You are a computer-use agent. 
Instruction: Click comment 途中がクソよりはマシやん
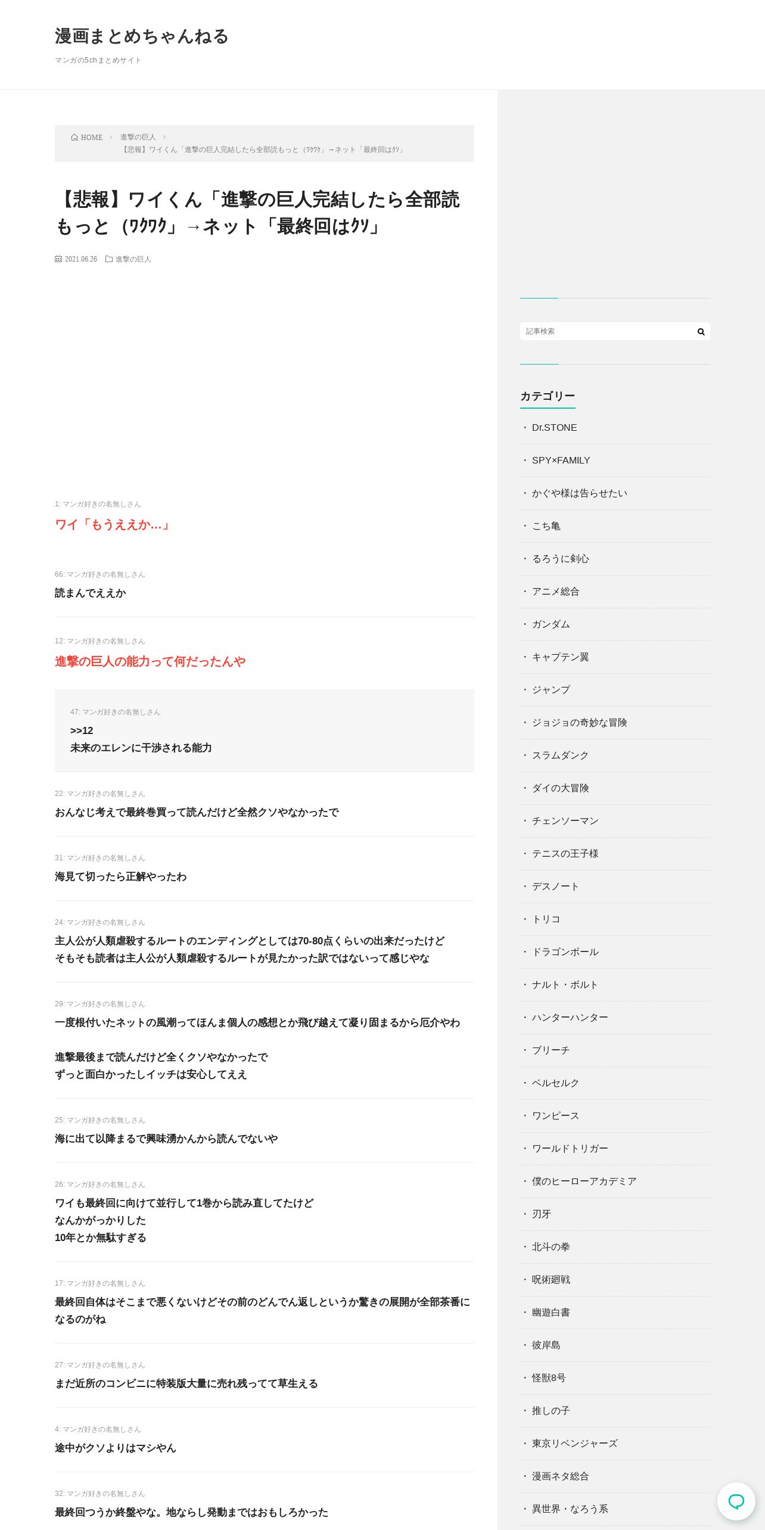[115, 1448]
